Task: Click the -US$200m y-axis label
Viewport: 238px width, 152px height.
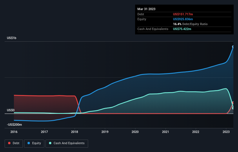Action: coord(14,125)
